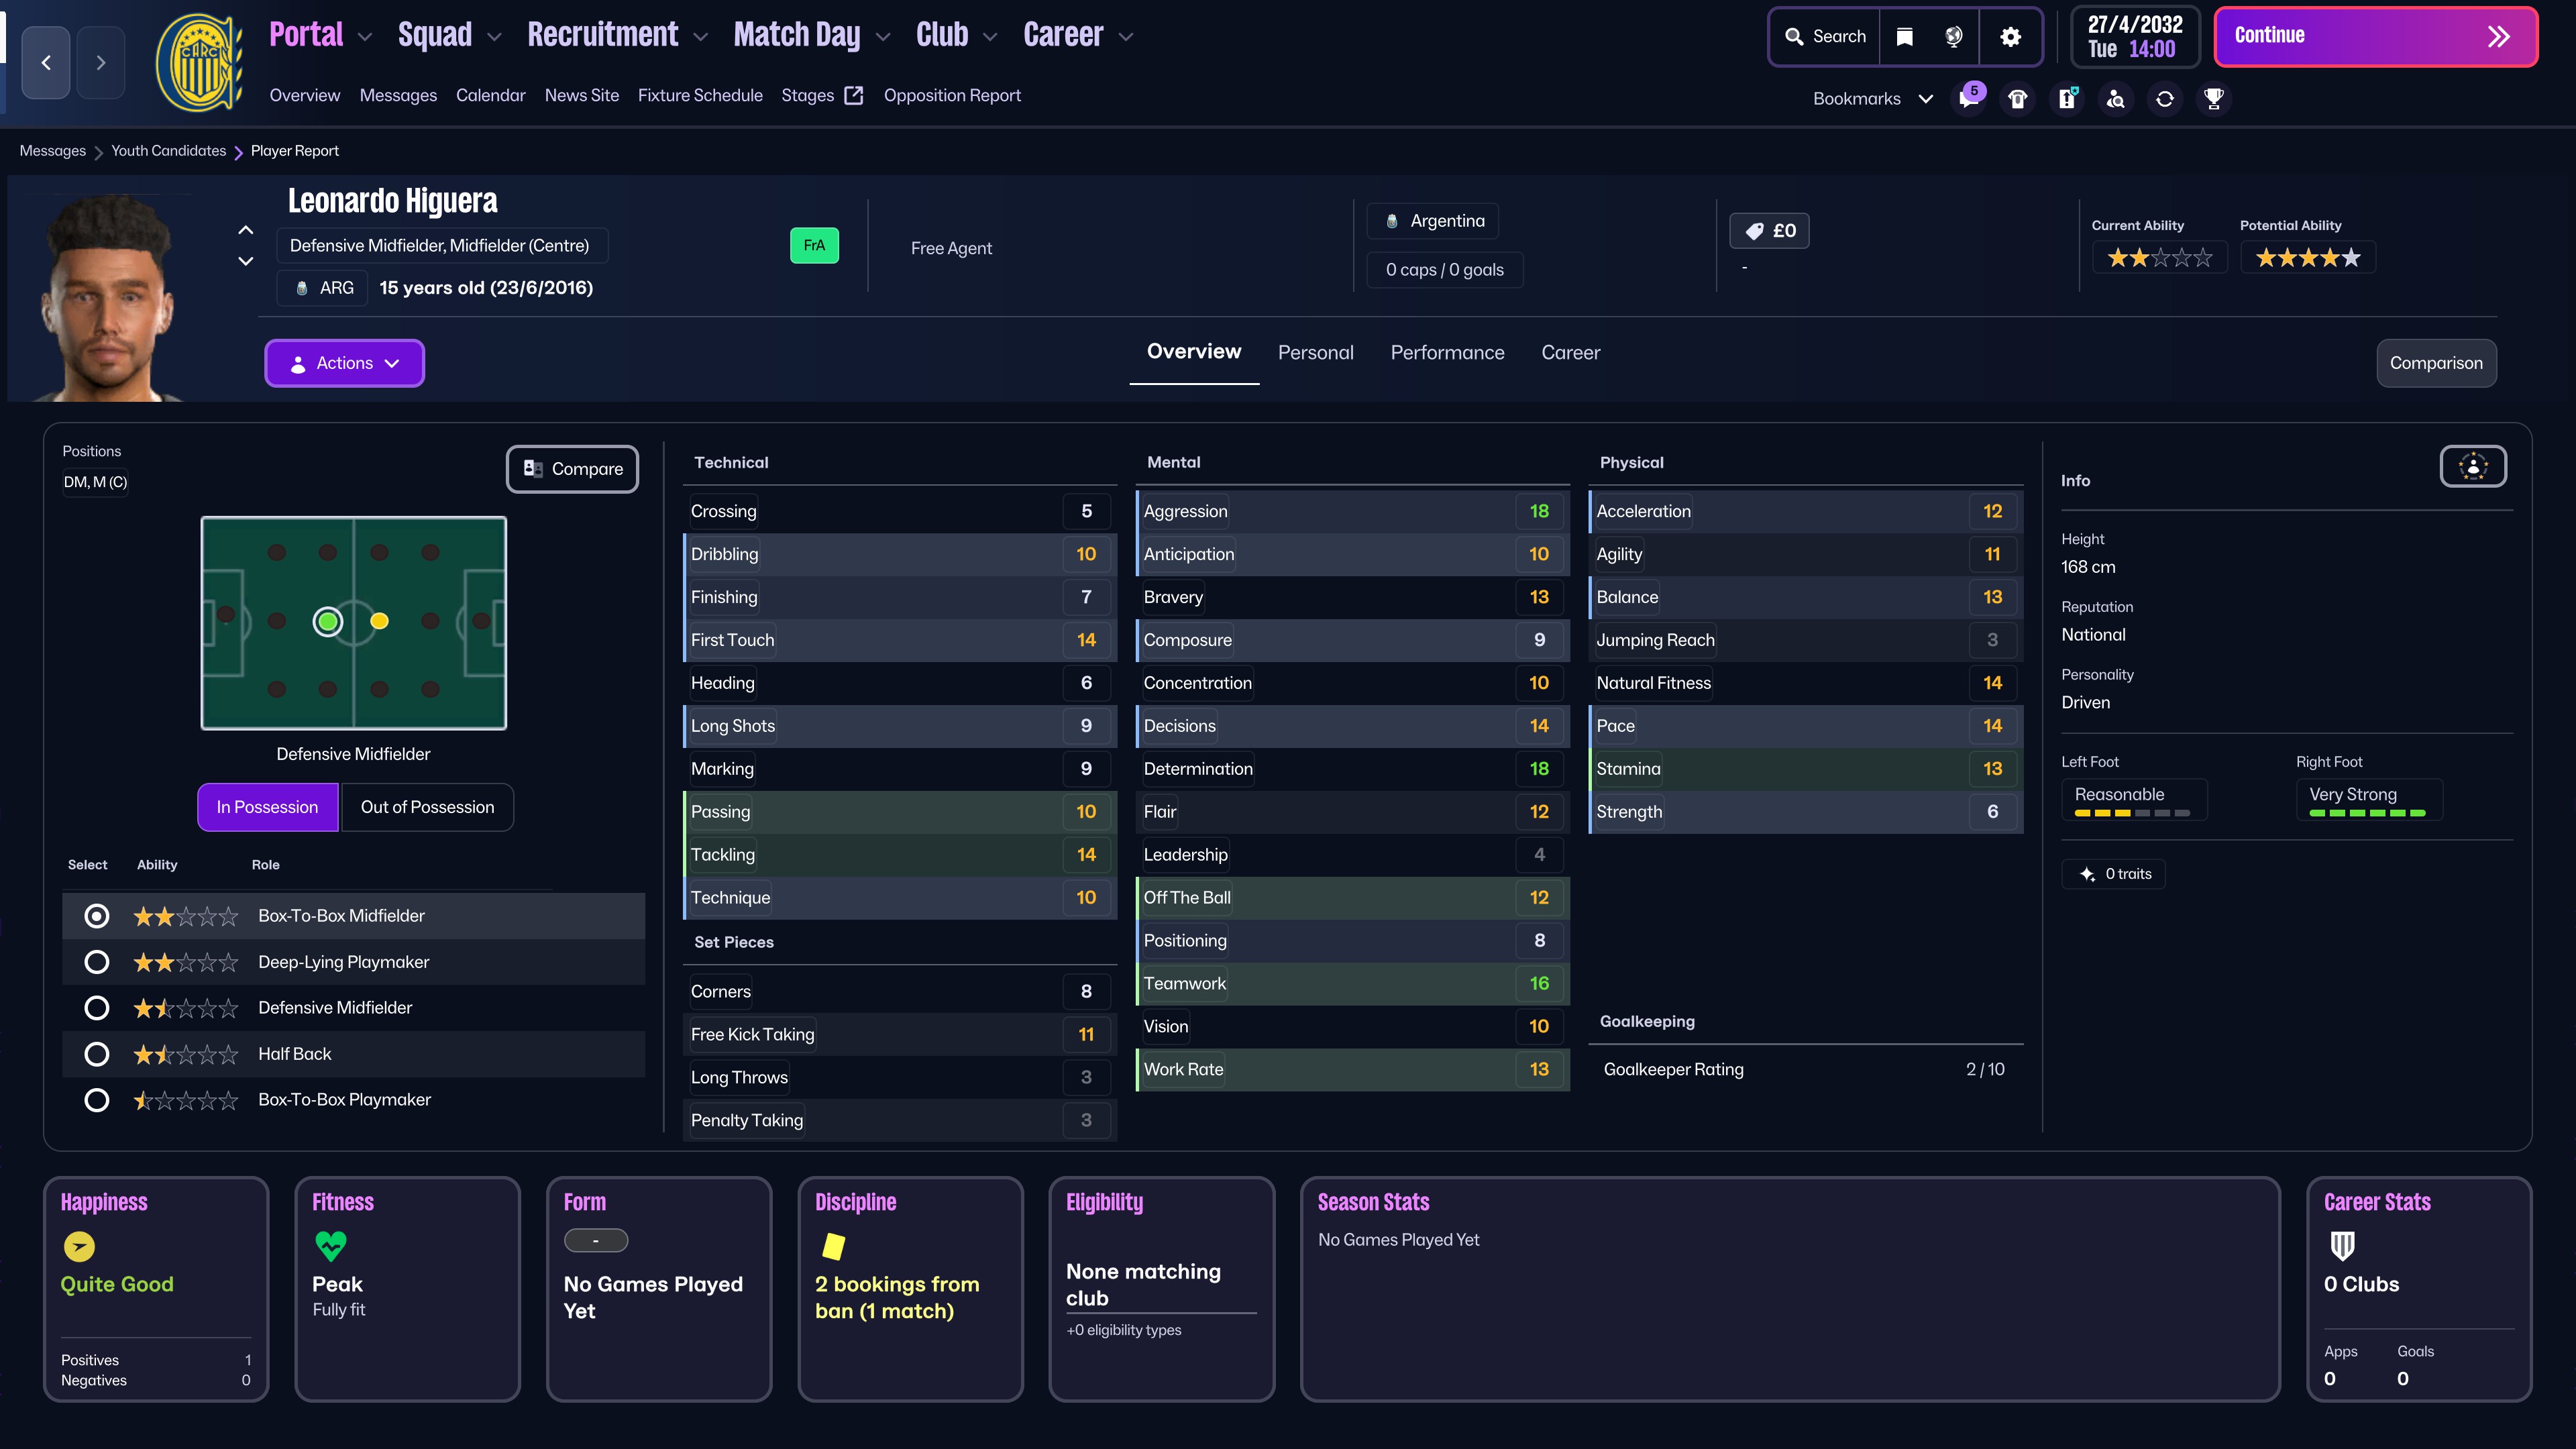Open messages inbox with 5 badge
This screenshot has width=2576, height=1449.
(1968, 98)
